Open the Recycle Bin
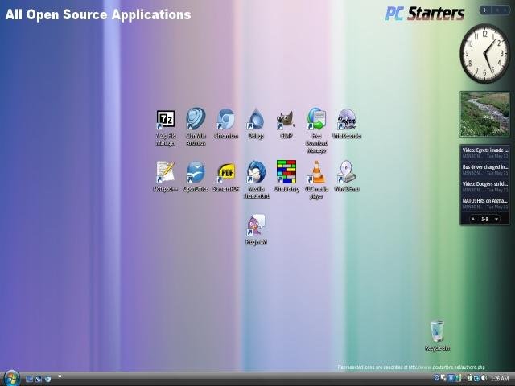The width and height of the screenshot is (515, 386). [x=437, y=335]
